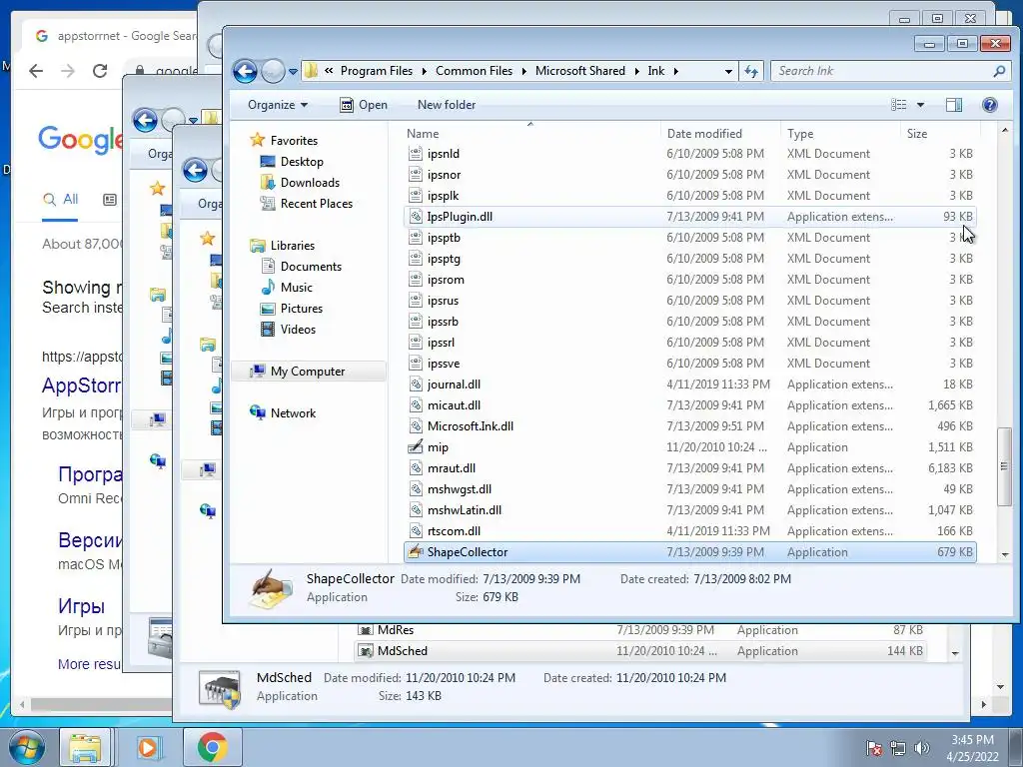Select the ipssrb file icon
1023x767 pixels.
pos(416,321)
